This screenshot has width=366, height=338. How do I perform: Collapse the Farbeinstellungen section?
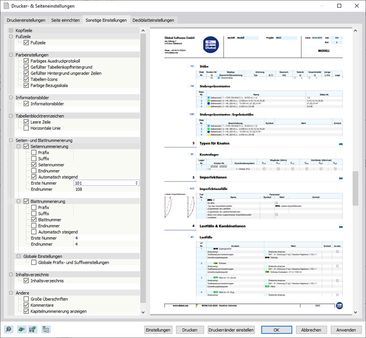[x=11, y=55]
